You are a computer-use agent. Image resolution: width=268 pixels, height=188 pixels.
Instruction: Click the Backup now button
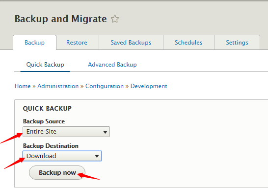coord(57,172)
